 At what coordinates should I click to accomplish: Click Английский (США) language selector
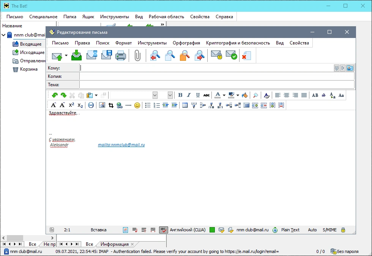coord(188,230)
